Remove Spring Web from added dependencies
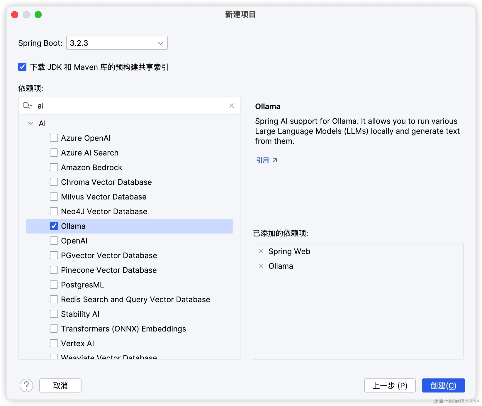This screenshot has width=482, height=406. point(261,251)
